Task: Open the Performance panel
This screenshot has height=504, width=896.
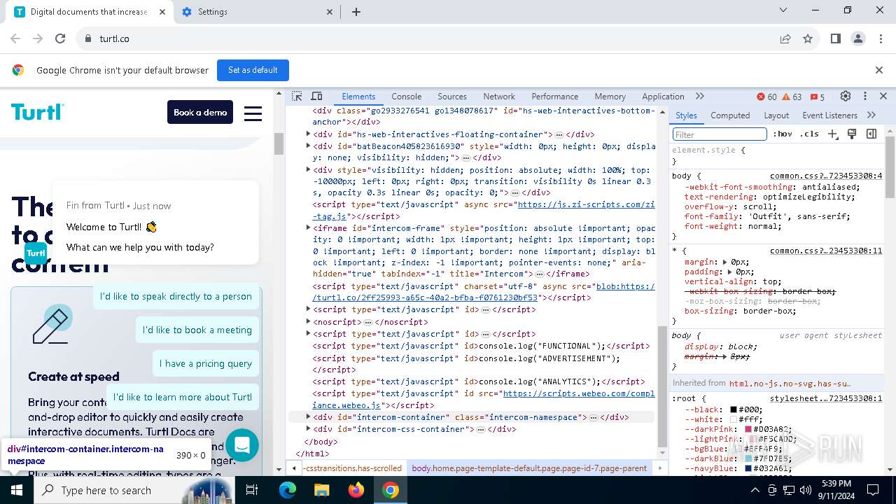Action: 554,97
